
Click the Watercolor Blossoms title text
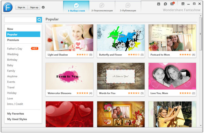(x=60, y=93)
